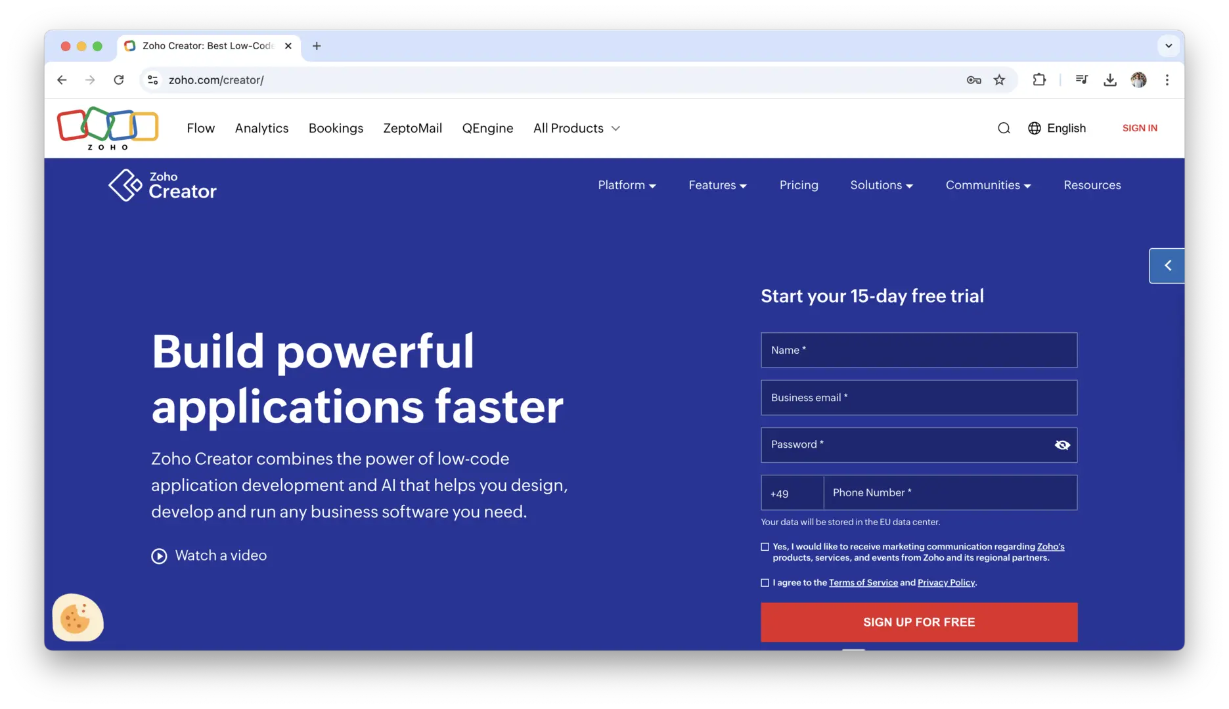Reload the page with the refresh icon
The width and height of the screenshot is (1229, 709).
pos(119,80)
